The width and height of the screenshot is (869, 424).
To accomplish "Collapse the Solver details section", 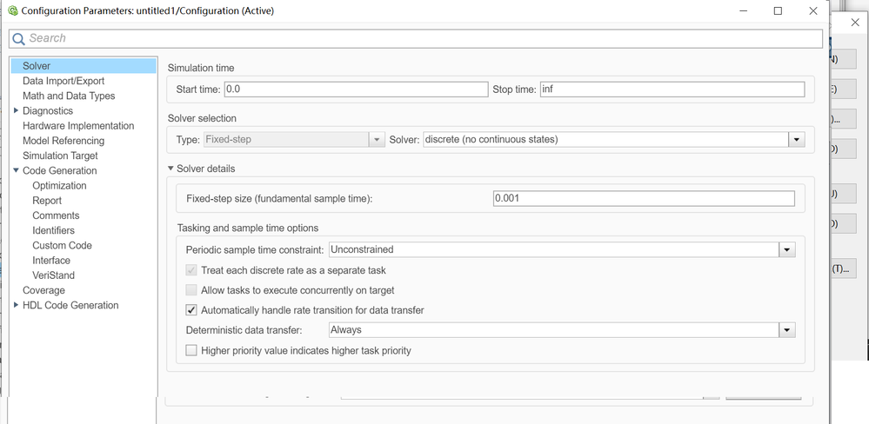I will pyautogui.click(x=170, y=169).
